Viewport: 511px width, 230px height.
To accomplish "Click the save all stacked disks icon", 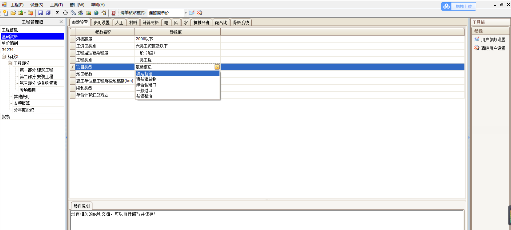I will click(x=48, y=13).
